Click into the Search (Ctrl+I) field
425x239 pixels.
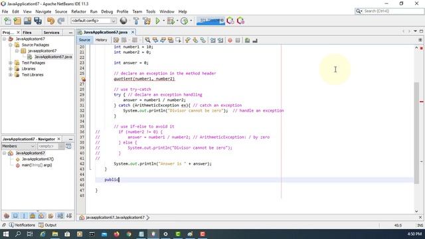tap(392, 11)
